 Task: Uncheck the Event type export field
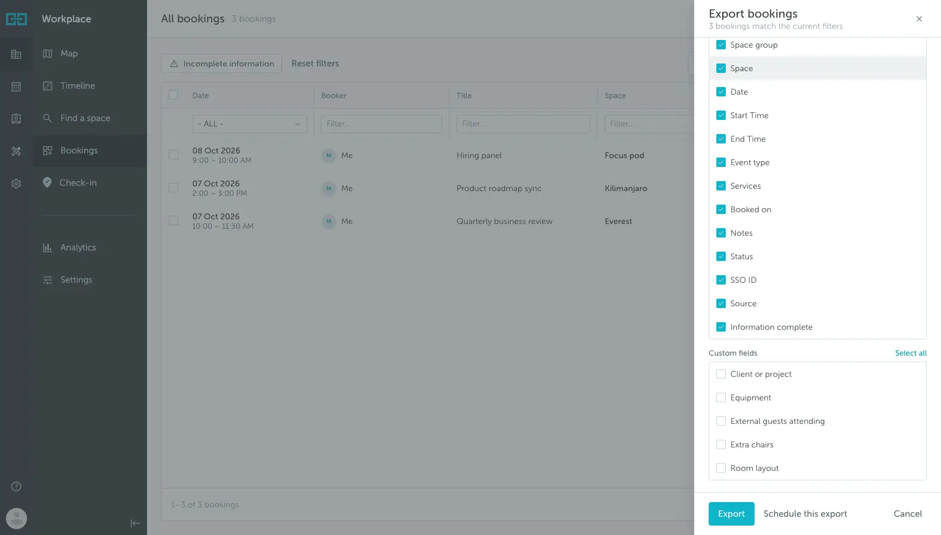click(721, 162)
